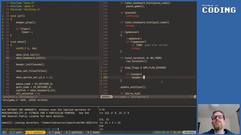Click the TODO: game over screen comment
Viewport: 241px width, 135px height.
pos(150,45)
